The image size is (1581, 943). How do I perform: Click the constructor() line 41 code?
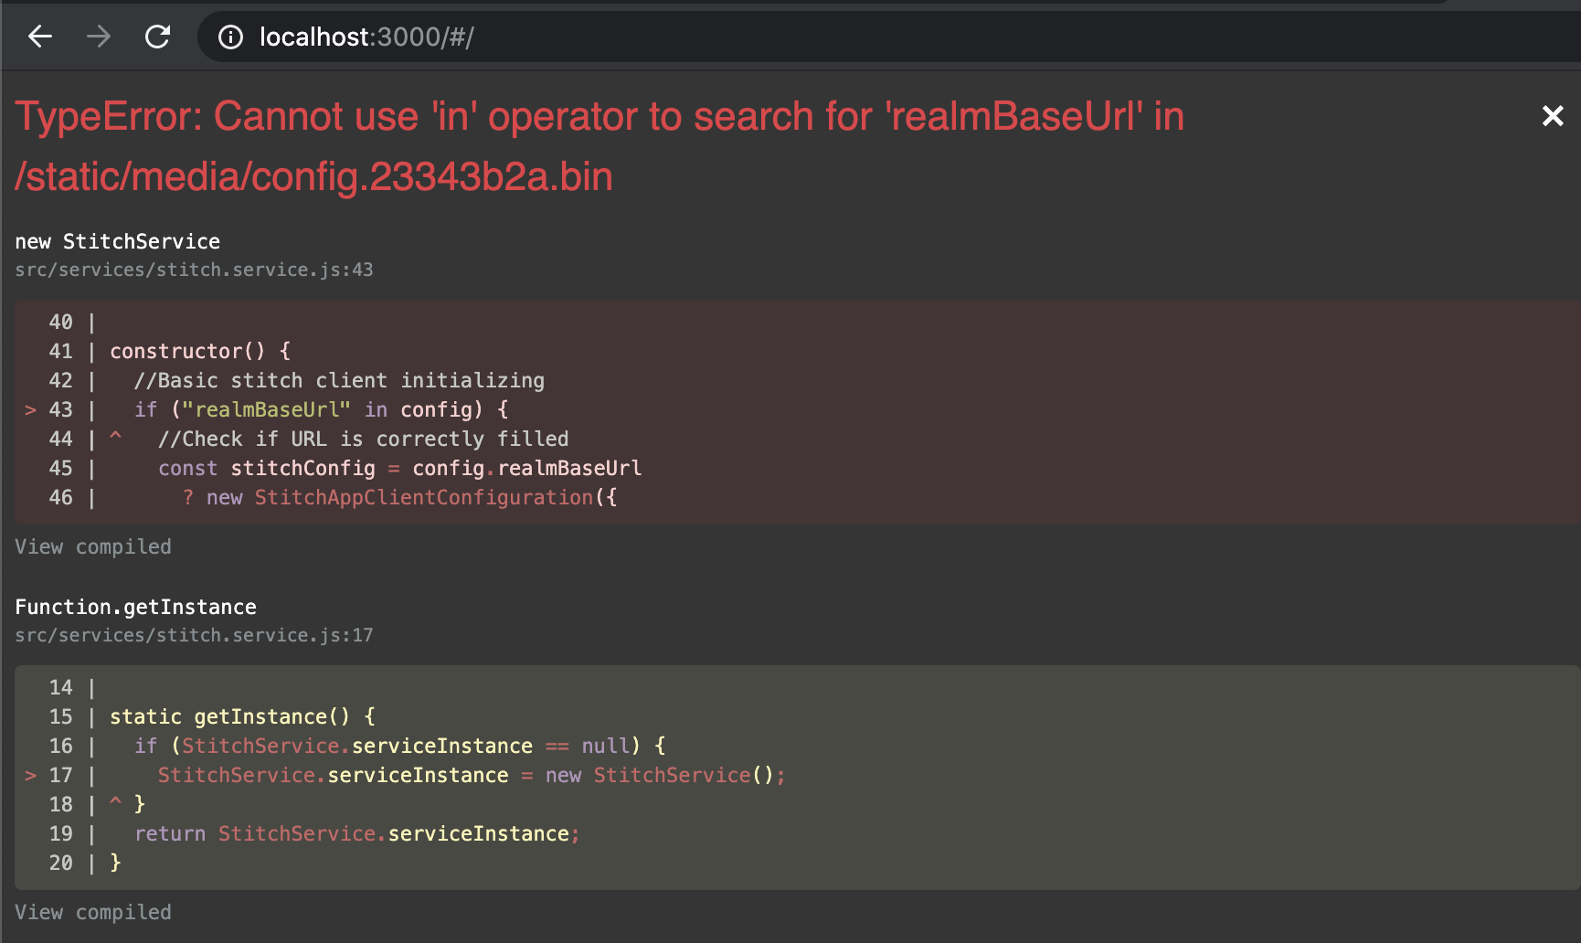pyautogui.click(x=199, y=351)
